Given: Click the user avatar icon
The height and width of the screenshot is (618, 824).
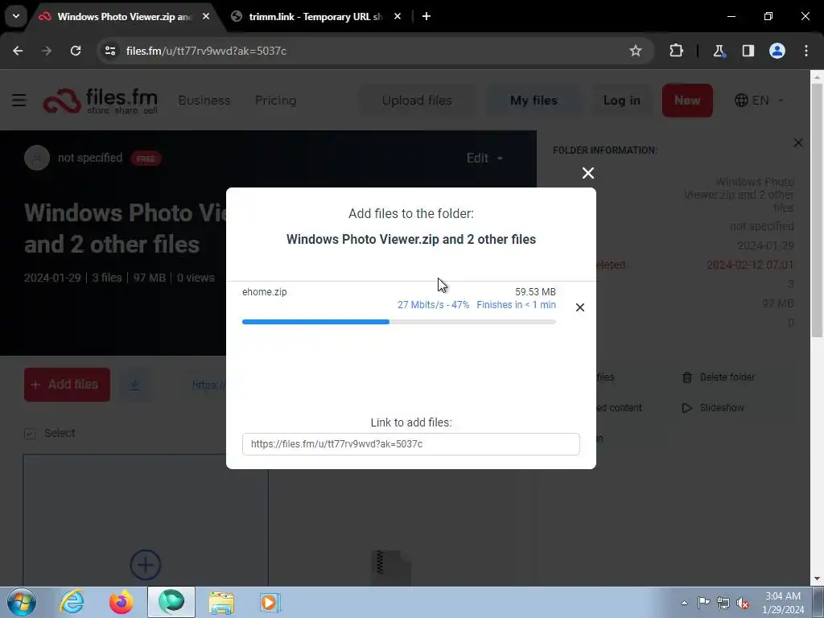Looking at the screenshot, I should pyautogui.click(x=37, y=158).
